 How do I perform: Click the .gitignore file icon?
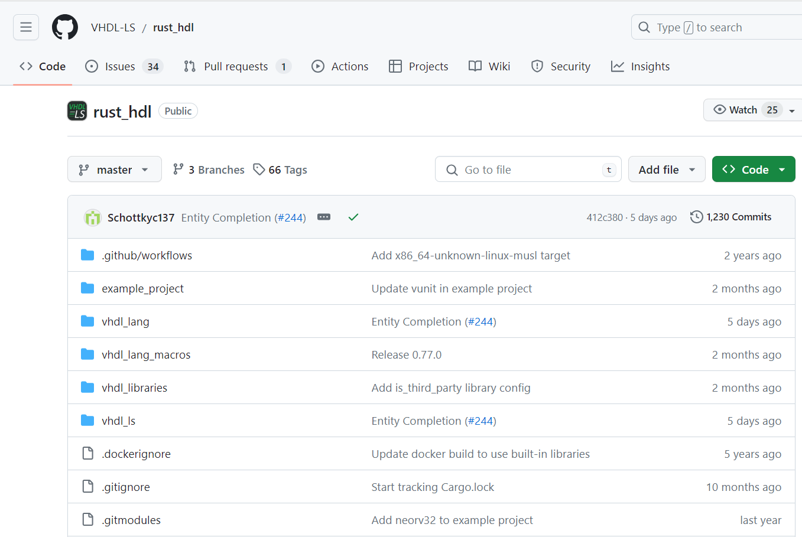pyautogui.click(x=87, y=487)
